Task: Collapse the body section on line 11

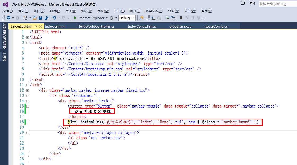Action: [28, 85]
